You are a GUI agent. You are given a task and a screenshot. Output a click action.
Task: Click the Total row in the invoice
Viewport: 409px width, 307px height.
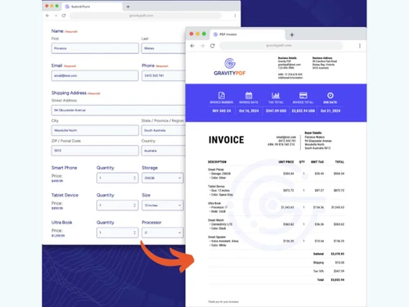point(276,280)
